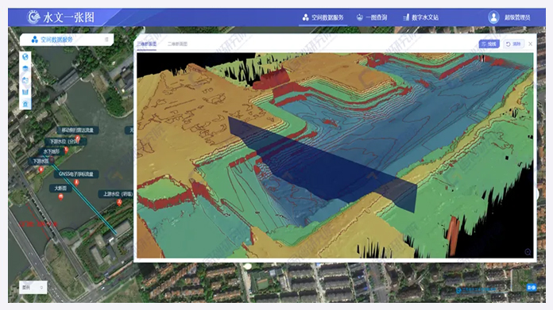This screenshot has width=553, height=310.
Task: Select the layers stack icon in map toolbar
Action: pyautogui.click(x=25, y=68)
